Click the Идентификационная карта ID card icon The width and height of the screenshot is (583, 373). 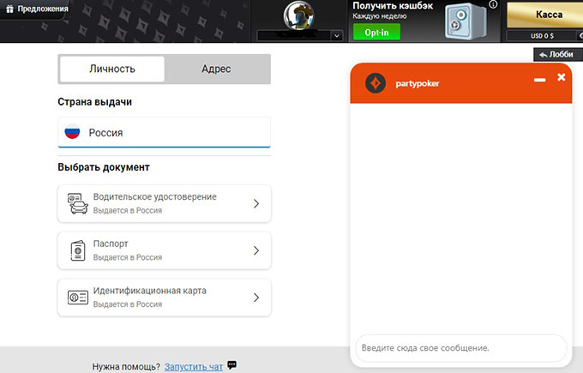point(78,298)
